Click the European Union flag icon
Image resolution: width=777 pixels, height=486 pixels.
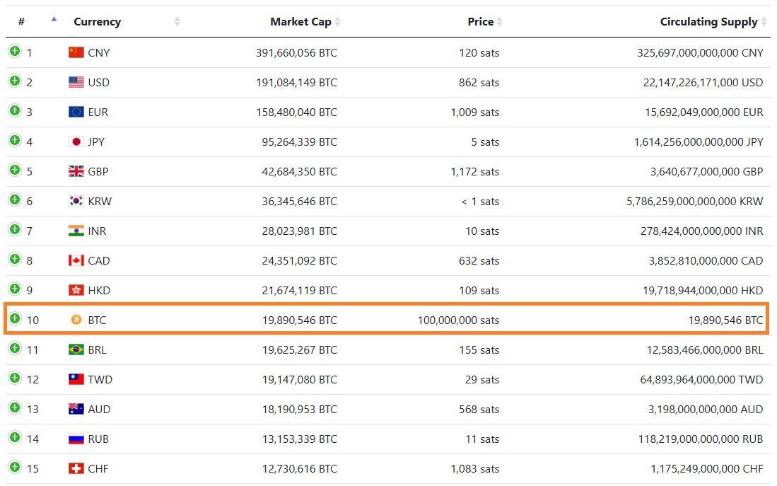(76, 112)
